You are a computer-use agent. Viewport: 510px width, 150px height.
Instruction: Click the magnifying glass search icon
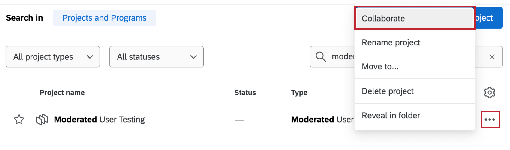pyautogui.click(x=321, y=57)
